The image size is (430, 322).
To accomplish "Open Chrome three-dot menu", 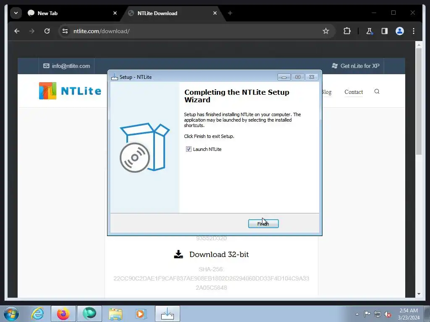I will pos(414,31).
